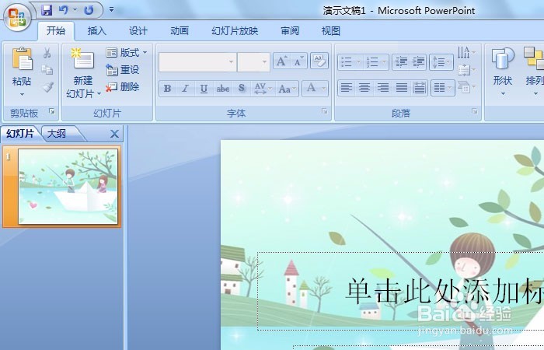This screenshot has width=544, height=350.
Task: Increase font size with grow font icon
Action: [281, 61]
